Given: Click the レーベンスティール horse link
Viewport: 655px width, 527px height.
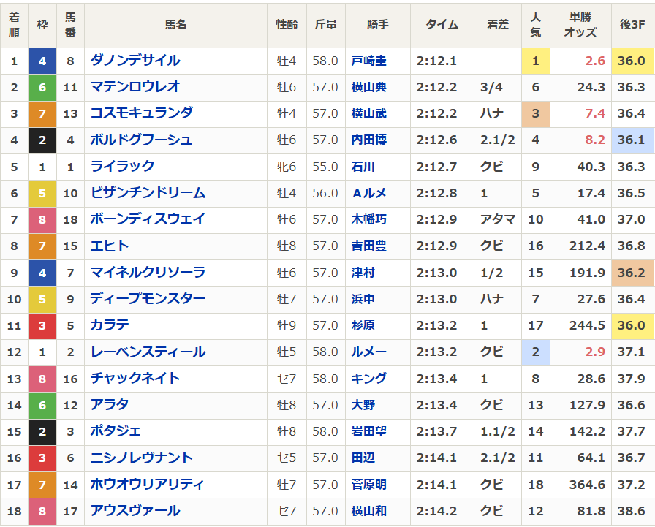Looking at the screenshot, I should pyautogui.click(x=148, y=352).
